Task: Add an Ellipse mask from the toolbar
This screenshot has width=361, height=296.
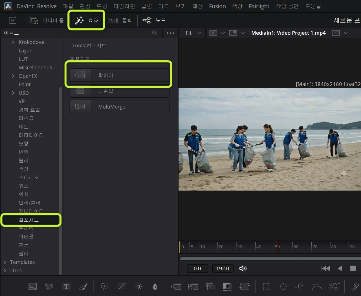Action: click(x=283, y=287)
